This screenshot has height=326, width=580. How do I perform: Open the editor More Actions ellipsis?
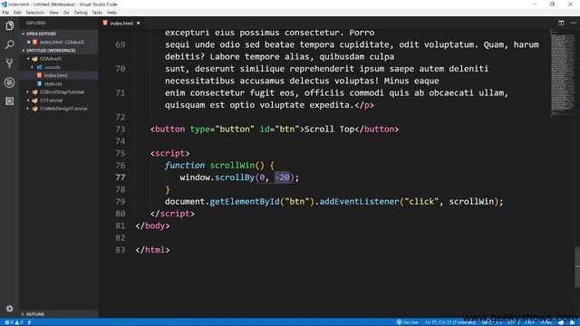[574, 23]
